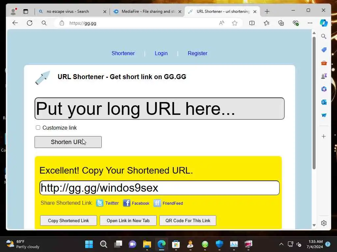
Task: Open sidebar Games chess icon
Action: [324, 76]
